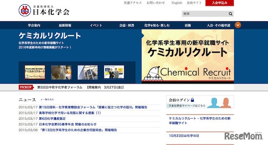Open the 会員サイト link
Viewport: 268px width, 145px height.
tap(194, 3)
